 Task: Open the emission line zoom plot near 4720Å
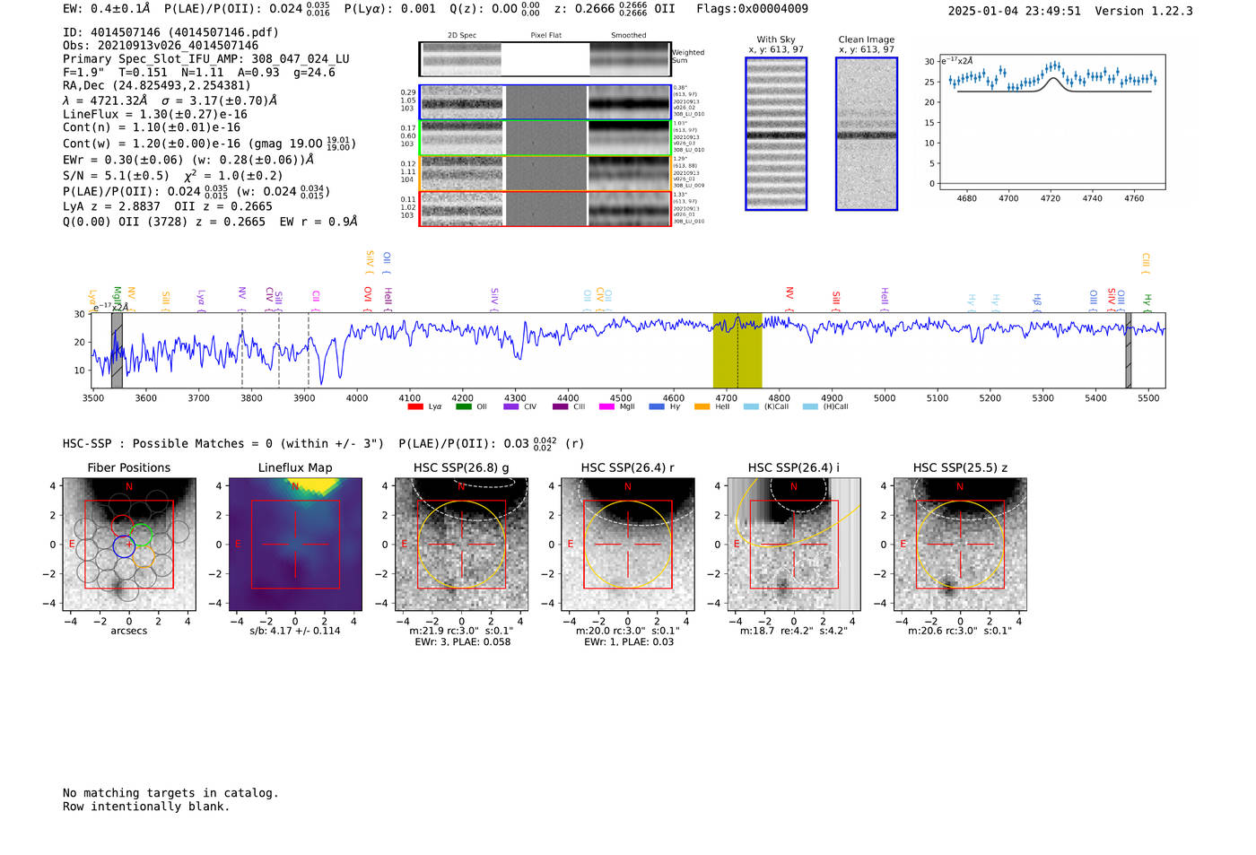coord(1051,122)
